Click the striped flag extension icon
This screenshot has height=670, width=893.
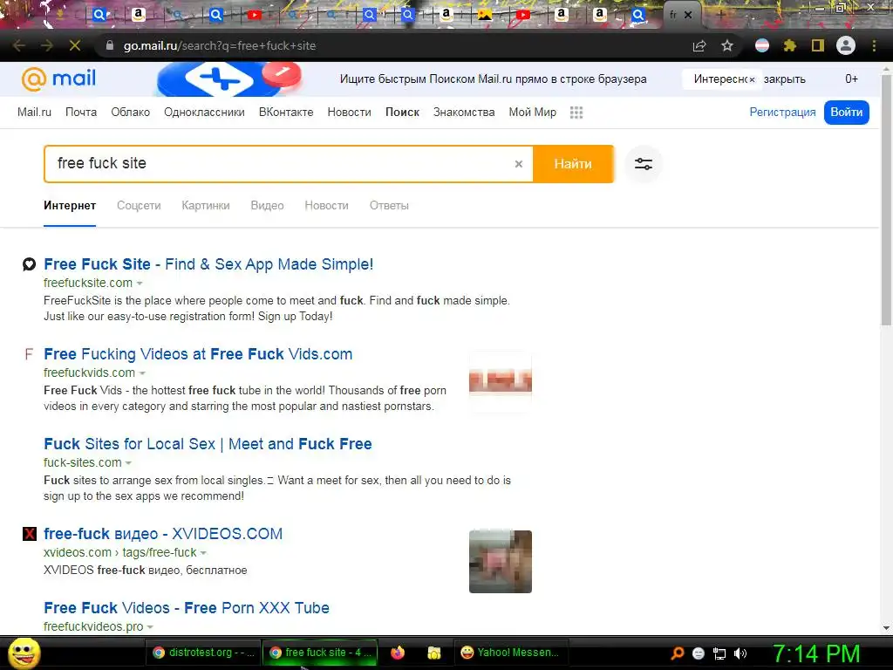click(762, 45)
